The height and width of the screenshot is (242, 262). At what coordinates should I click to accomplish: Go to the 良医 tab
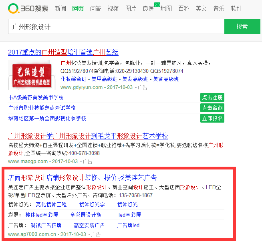(x=148, y=8)
